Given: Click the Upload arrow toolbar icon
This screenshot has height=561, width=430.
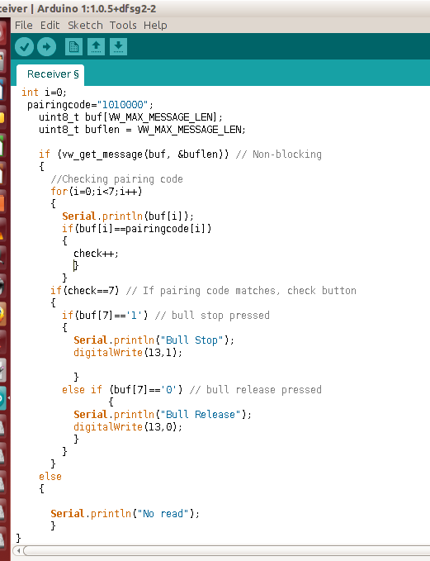Looking at the screenshot, I should pyautogui.click(x=46, y=46).
